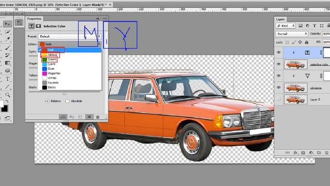Select the History Brush tool
330x186 pixels.
8,55
